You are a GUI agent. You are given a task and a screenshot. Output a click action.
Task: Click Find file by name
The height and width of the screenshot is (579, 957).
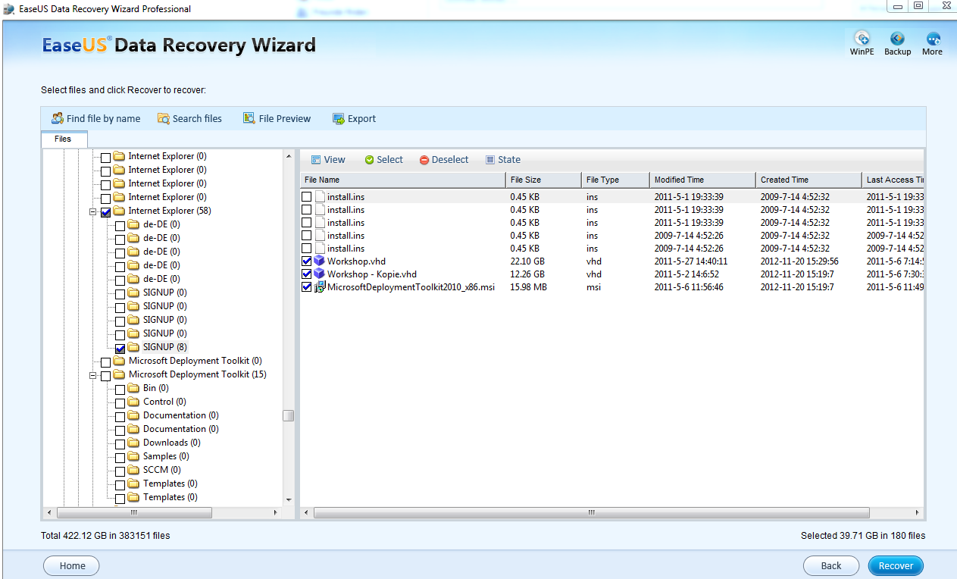(95, 118)
